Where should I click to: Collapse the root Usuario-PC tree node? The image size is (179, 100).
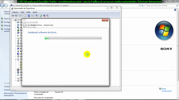coord(13,20)
